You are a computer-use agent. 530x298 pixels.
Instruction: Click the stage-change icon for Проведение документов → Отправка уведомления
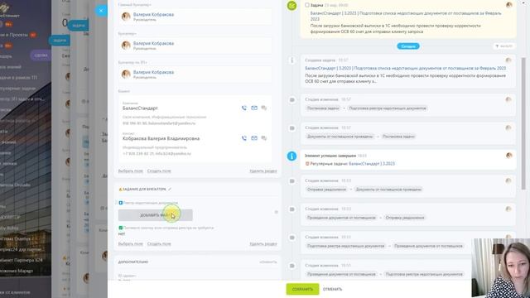click(292, 209)
